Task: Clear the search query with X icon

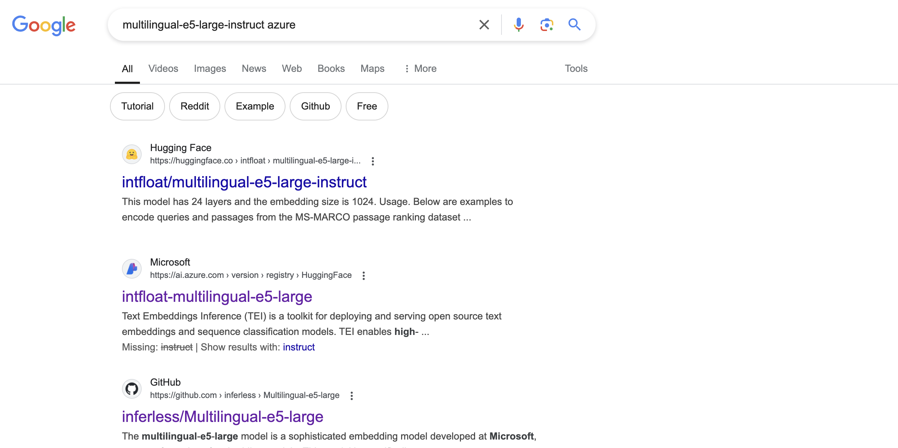Action: click(x=484, y=25)
